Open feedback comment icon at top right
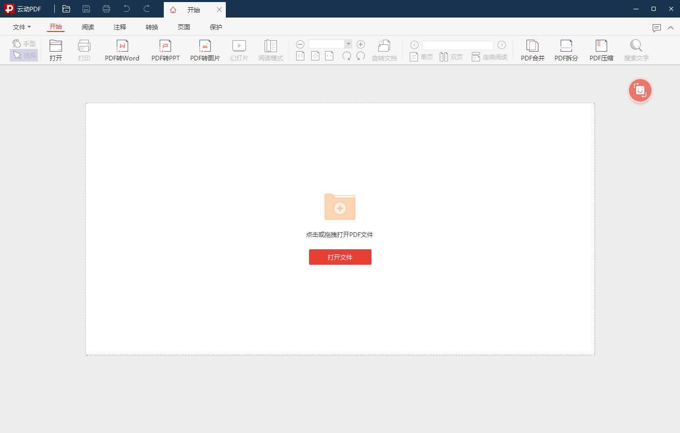 (657, 28)
